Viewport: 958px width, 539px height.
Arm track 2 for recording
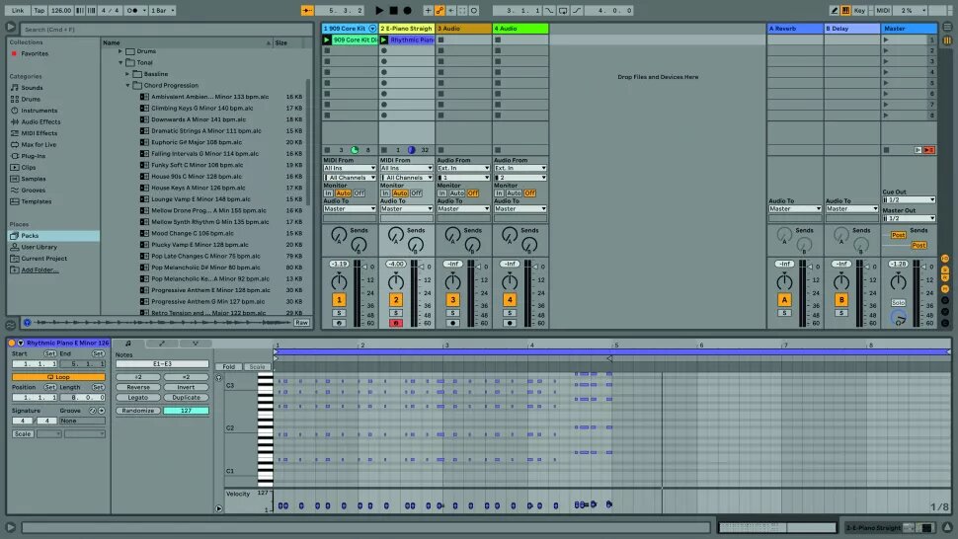[x=395, y=323]
